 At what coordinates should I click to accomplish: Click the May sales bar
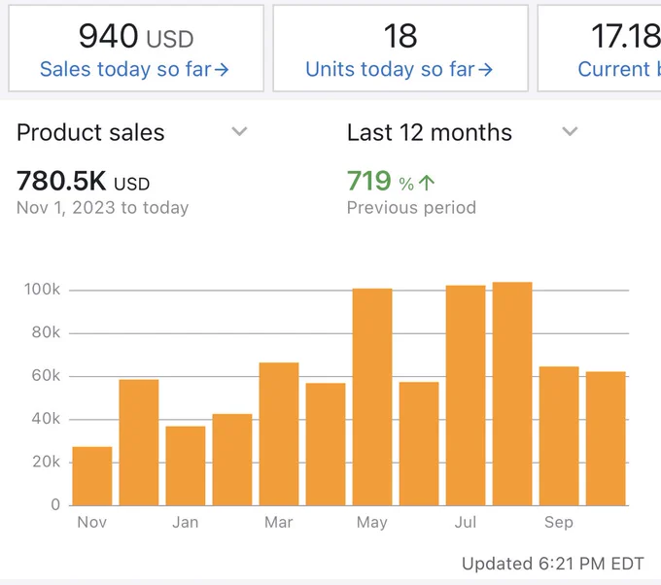point(372,396)
